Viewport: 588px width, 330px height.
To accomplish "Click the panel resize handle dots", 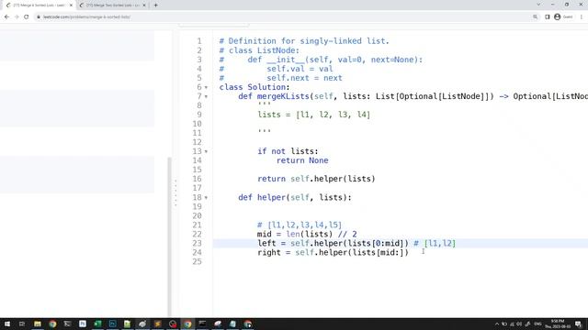I will tap(175, 192).
